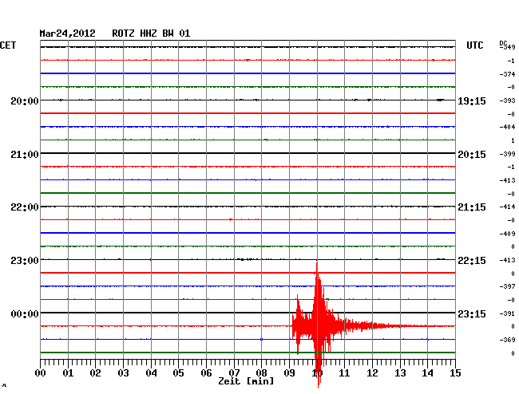Select the 20:00 CET time label
This screenshot has height=394, width=519.
[x=25, y=100]
